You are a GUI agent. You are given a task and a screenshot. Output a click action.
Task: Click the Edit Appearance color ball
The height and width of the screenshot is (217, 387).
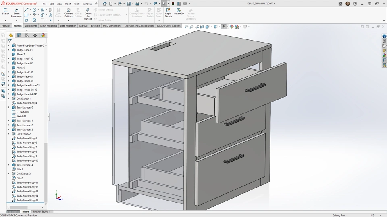pyautogui.click(x=231, y=27)
